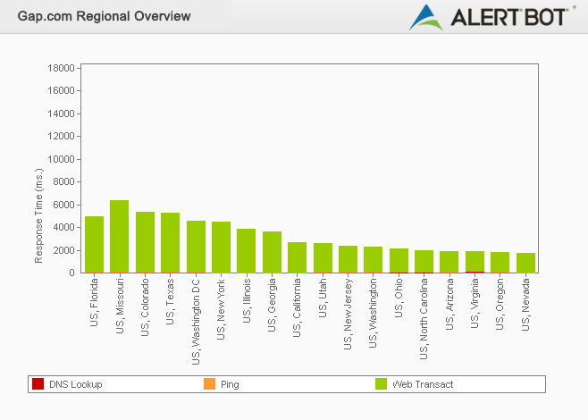
Task: Click the red DNS Lookup legend swatch
Action: (38, 384)
